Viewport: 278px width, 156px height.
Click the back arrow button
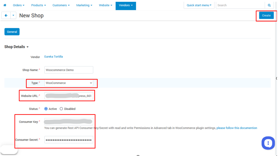[x=6, y=15]
